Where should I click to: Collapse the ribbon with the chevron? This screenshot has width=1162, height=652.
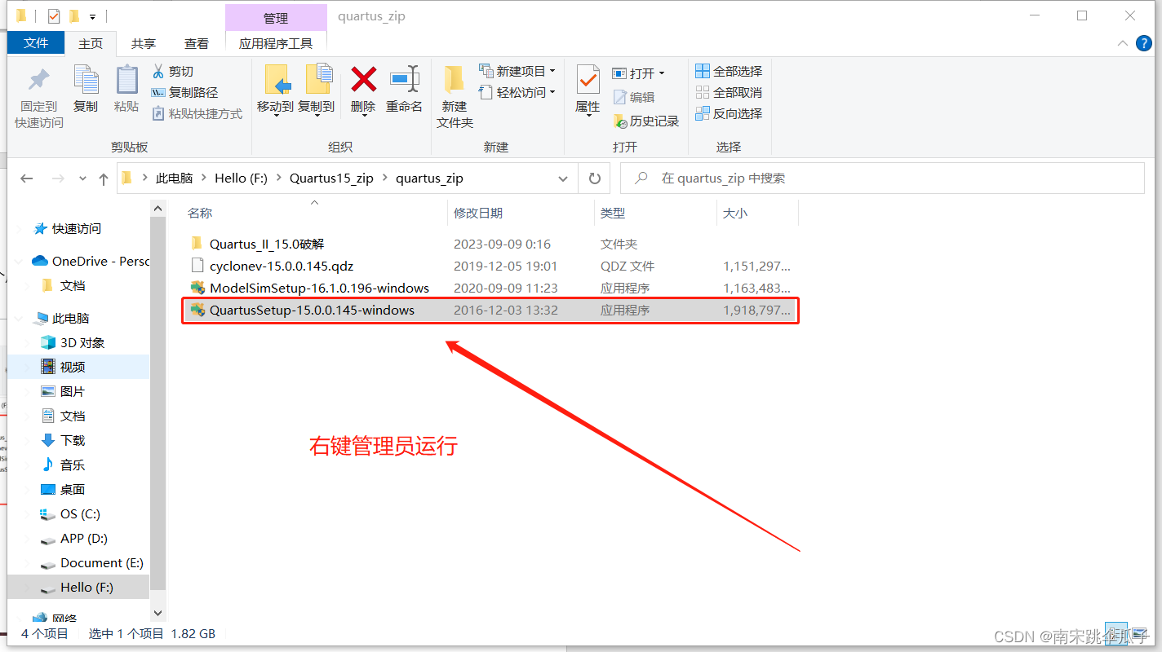1124,43
